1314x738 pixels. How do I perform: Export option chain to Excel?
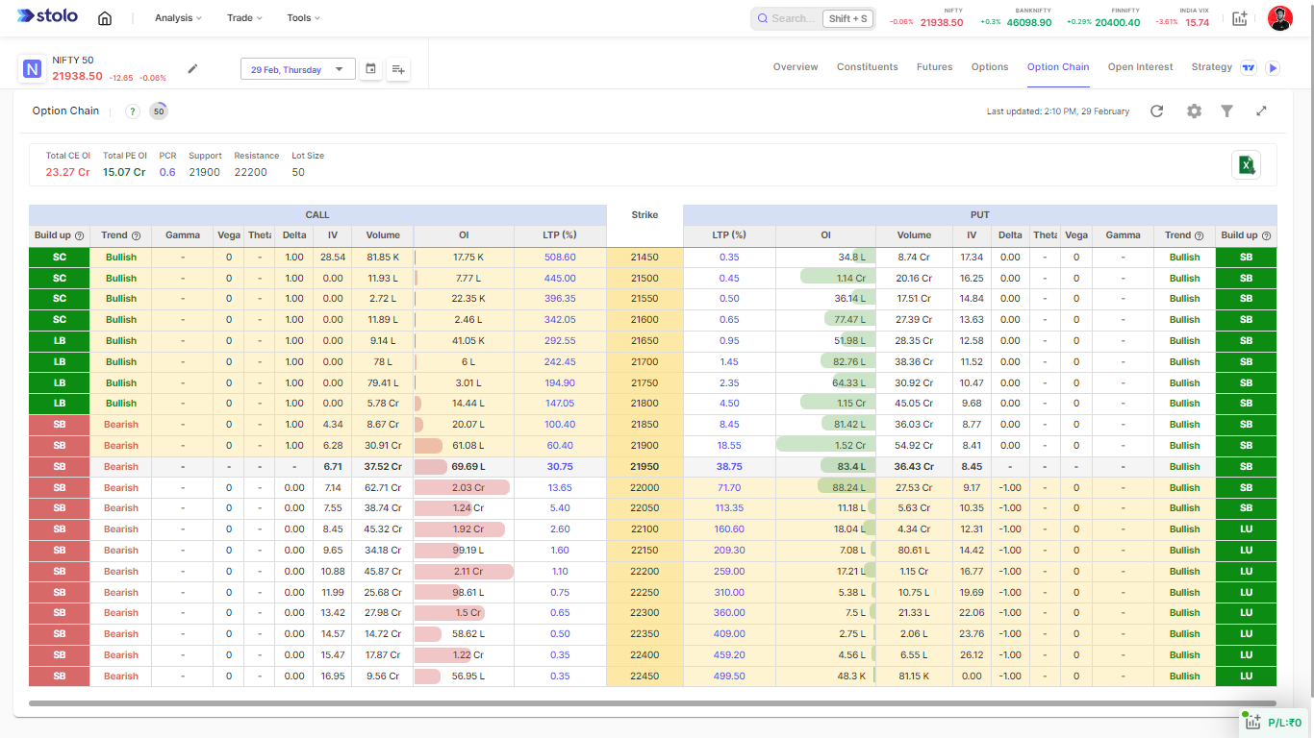click(x=1247, y=164)
